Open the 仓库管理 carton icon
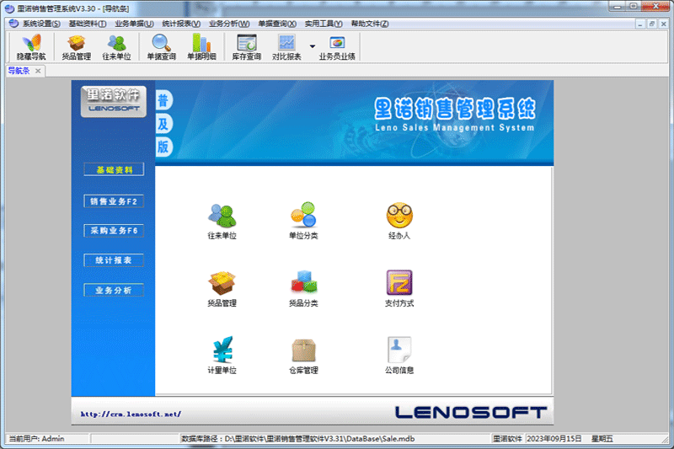Image resolution: width=674 pixels, height=449 pixels. point(303,355)
